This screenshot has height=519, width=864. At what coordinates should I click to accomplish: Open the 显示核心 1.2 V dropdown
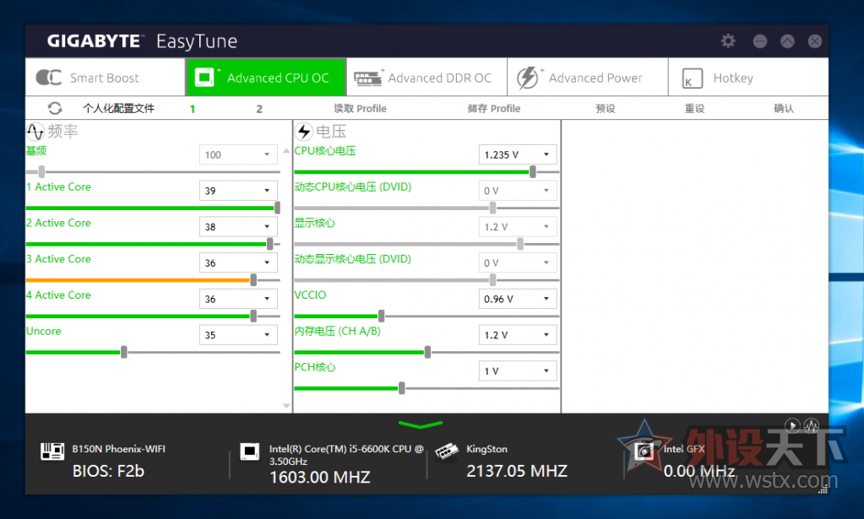coord(518,227)
